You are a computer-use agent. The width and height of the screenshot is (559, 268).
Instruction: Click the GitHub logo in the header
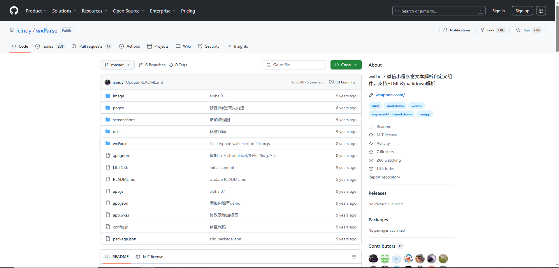point(14,11)
